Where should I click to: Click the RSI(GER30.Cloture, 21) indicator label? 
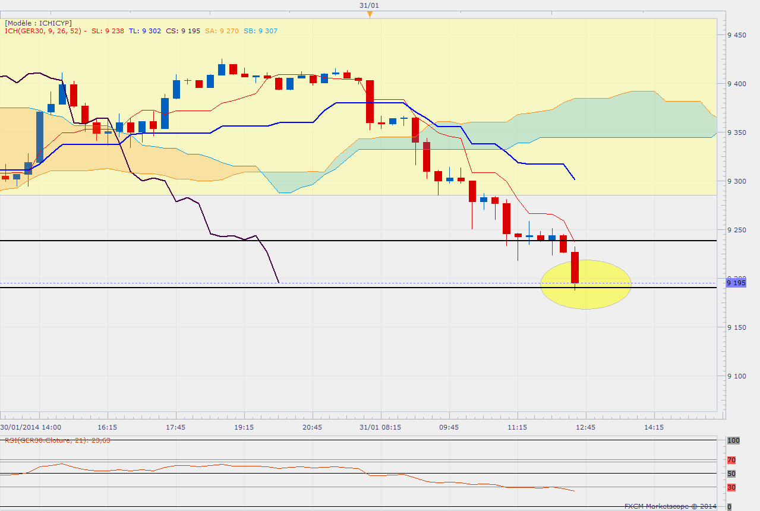(x=58, y=440)
